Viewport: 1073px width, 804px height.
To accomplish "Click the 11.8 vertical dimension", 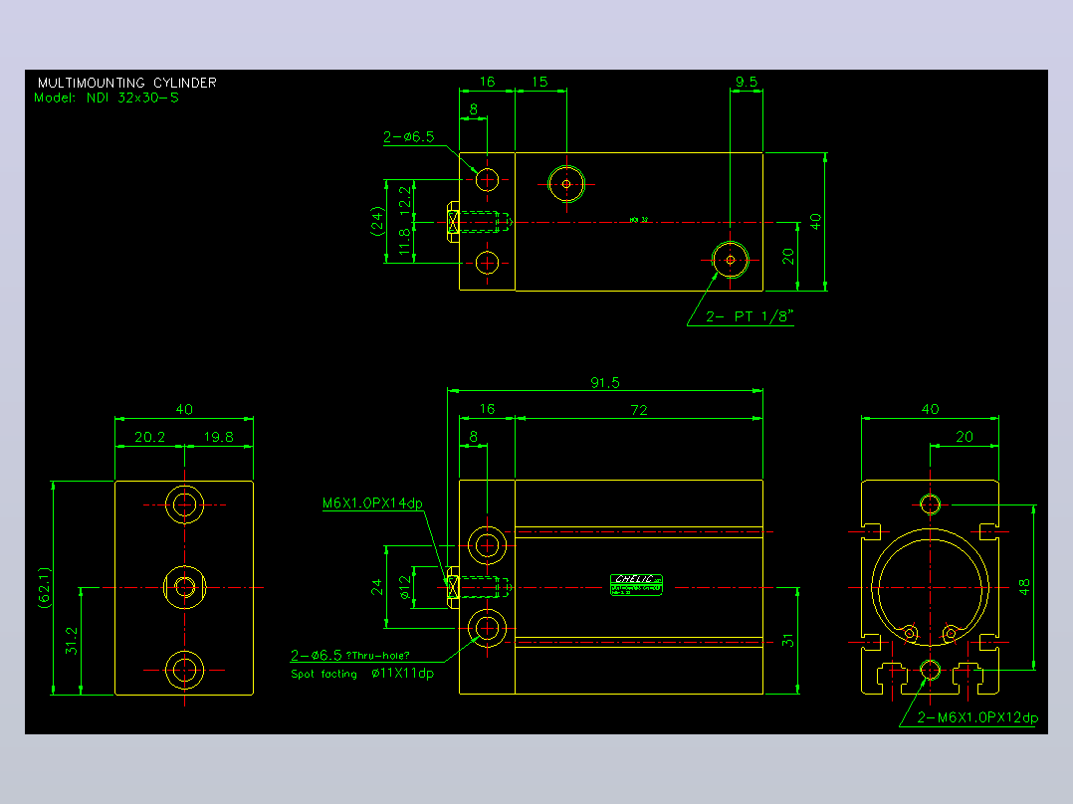I will [x=405, y=242].
